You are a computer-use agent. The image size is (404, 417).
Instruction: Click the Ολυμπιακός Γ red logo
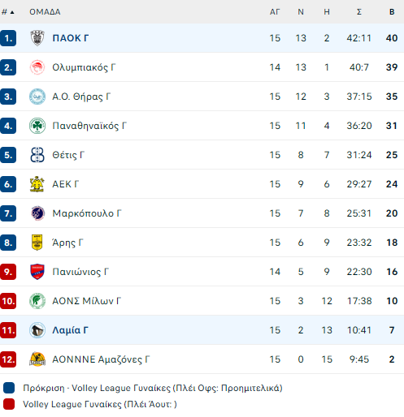point(37,67)
